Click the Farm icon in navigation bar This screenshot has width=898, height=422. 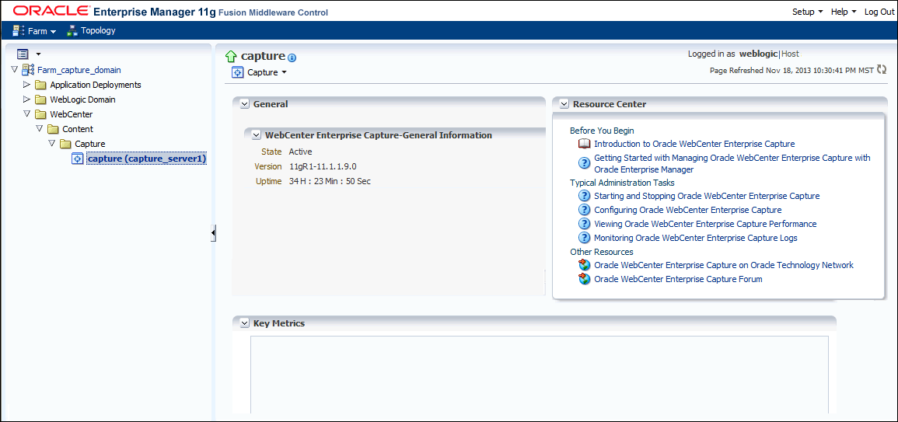pyautogui.click(x=19, y=31)
